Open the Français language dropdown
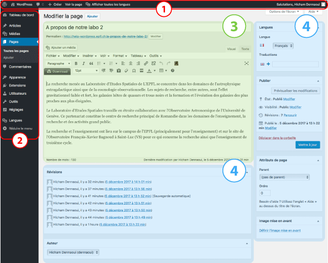 (x=283, y=46)
